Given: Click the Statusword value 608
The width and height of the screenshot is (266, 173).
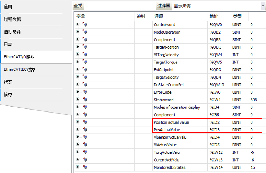Looking at the screenshot, I should [253, 100].
